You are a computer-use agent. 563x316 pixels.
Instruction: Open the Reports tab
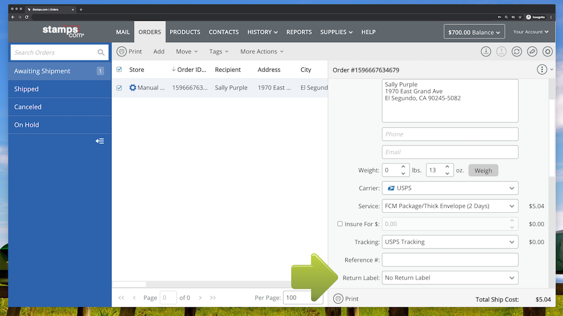point(299,32)
